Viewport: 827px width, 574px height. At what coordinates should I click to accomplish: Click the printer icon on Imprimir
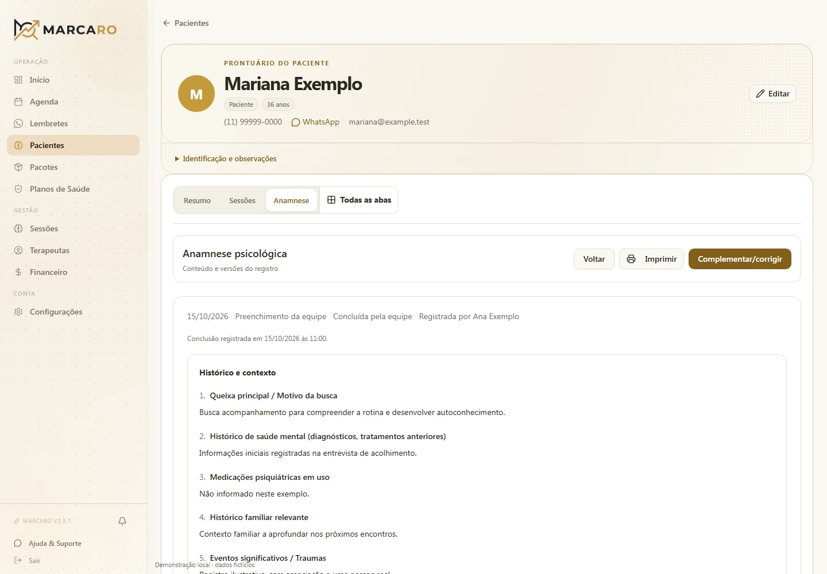pos(631,259)
